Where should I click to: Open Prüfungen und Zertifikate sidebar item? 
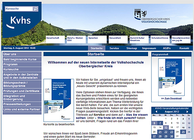point(22,91)
